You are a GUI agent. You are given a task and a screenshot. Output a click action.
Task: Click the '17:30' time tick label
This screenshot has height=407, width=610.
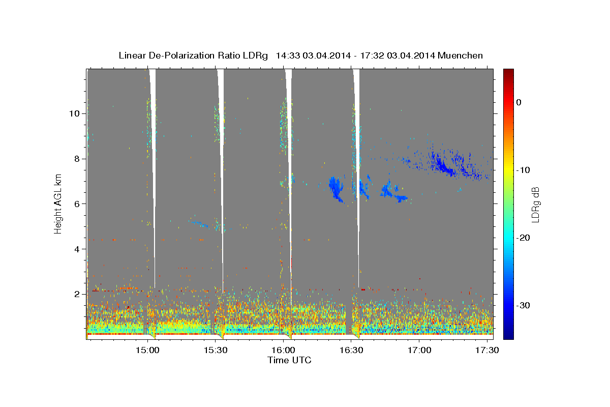click(x=487, y=350)
